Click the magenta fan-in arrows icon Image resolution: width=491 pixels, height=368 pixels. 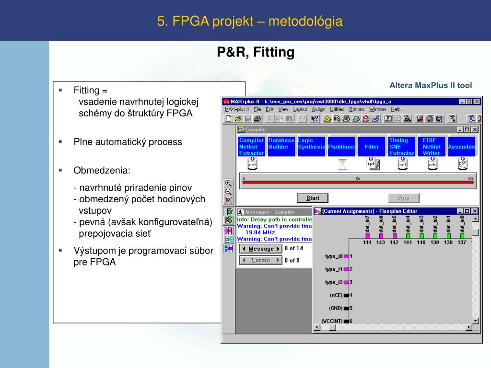tap(229, 231)
